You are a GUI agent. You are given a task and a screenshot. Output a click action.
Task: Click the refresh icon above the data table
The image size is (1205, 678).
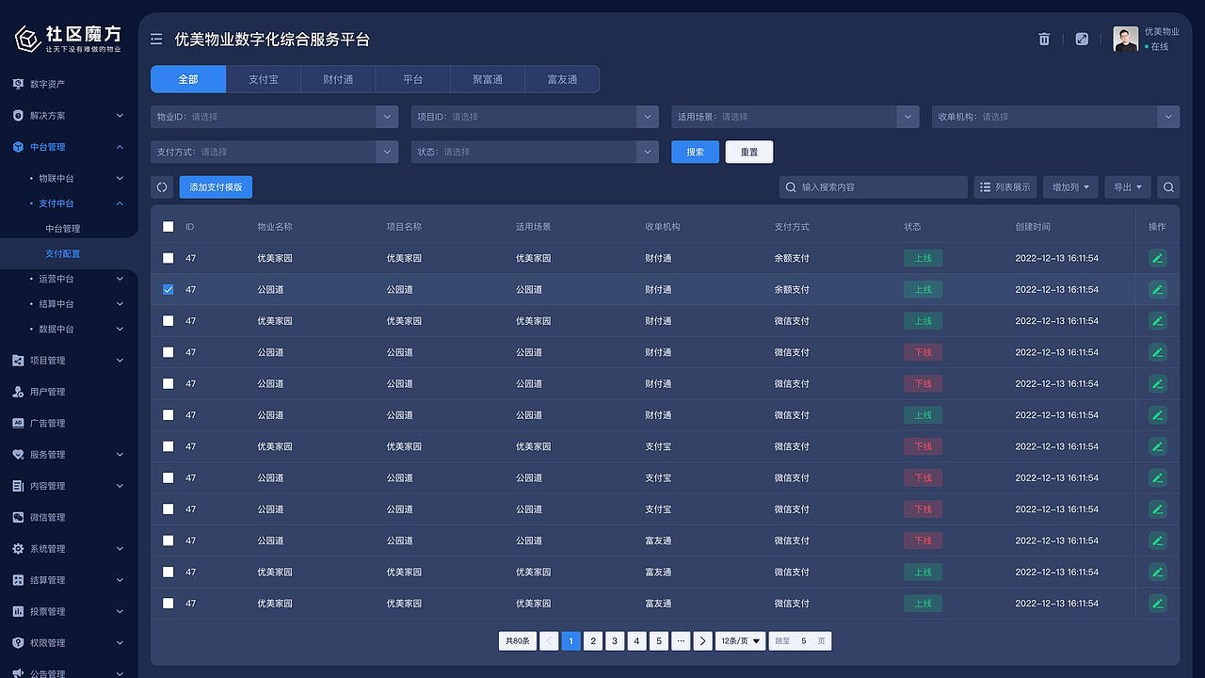160,186
